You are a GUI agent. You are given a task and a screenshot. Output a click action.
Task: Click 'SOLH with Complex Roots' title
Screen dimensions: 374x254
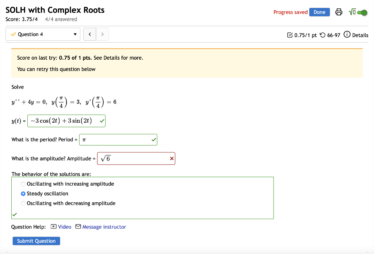(x=55, y=10)
